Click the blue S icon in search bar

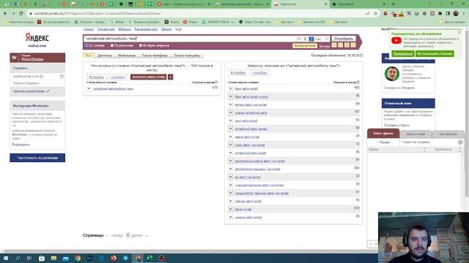pyautogui.click(x=311, y=39)
